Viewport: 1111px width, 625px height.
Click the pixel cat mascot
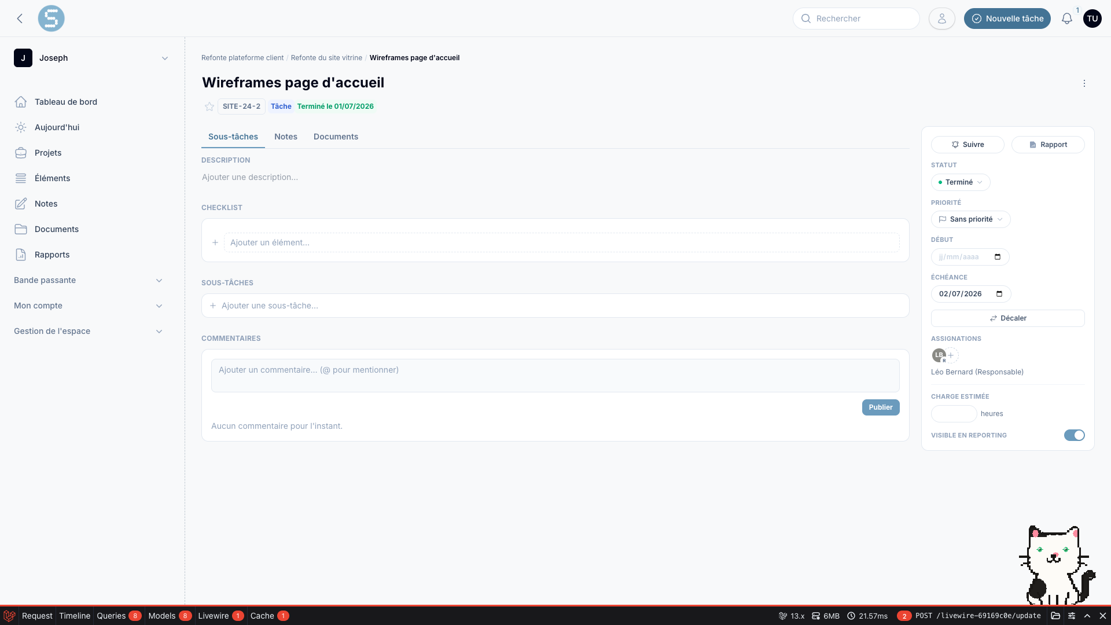point(1057,565)
